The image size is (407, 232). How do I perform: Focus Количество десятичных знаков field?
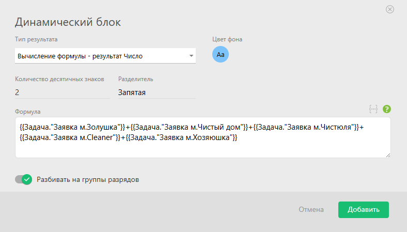62,92
